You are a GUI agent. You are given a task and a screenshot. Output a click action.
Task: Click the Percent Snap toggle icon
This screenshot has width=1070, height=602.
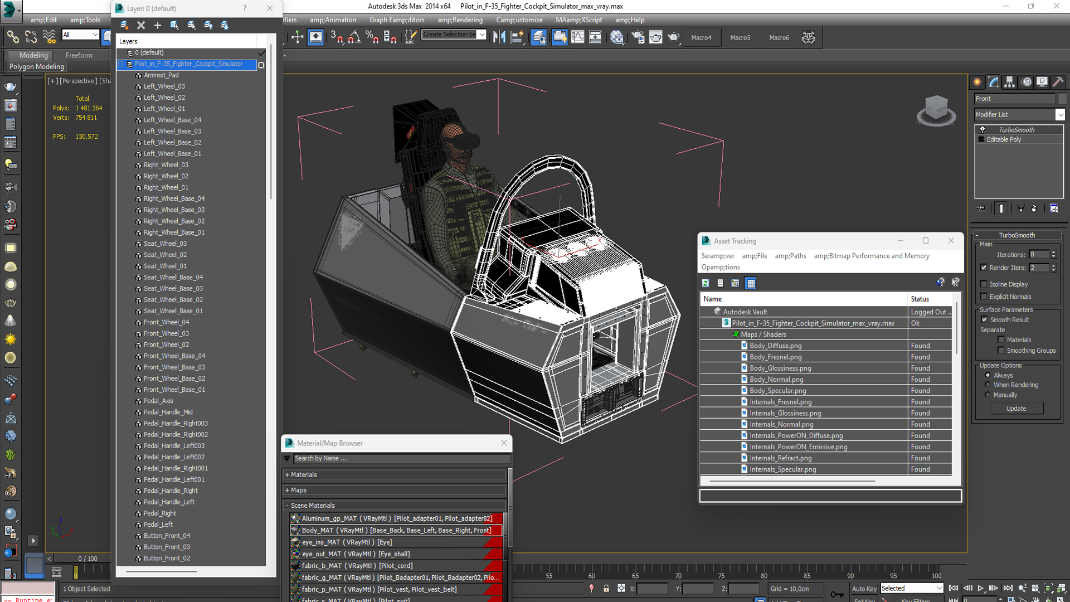tap(372, 37)
